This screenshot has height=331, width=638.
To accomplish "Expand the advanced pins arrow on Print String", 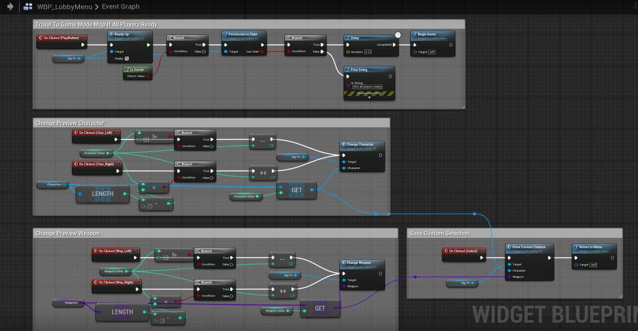I will pyautogui.click(x=369, y=97).
